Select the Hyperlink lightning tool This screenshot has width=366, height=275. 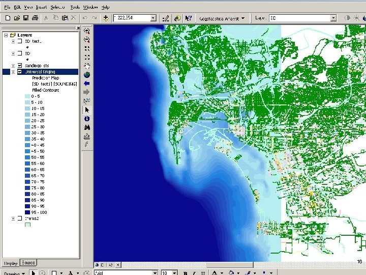87,145
